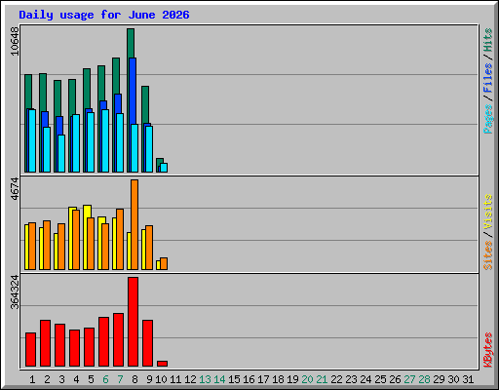Click the Hits legend label
Screen dimensions: 499x390
(487, 40)
